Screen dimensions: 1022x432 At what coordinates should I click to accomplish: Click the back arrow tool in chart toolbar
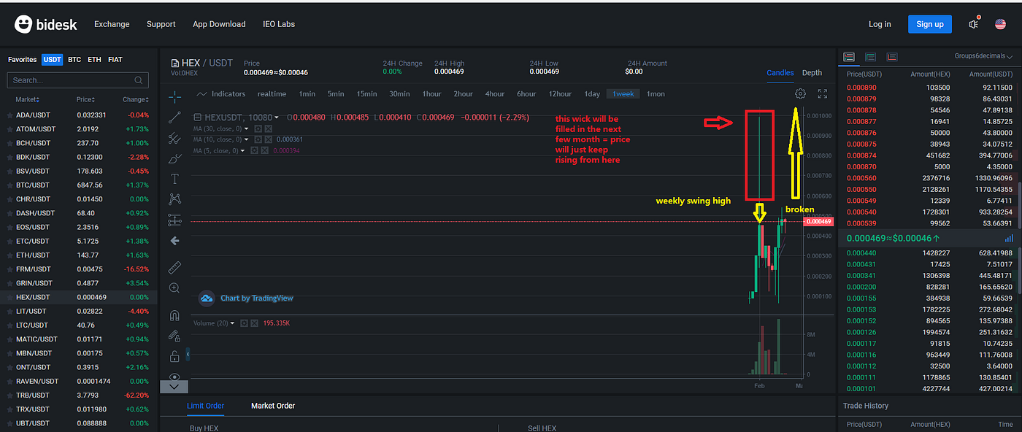174,240
